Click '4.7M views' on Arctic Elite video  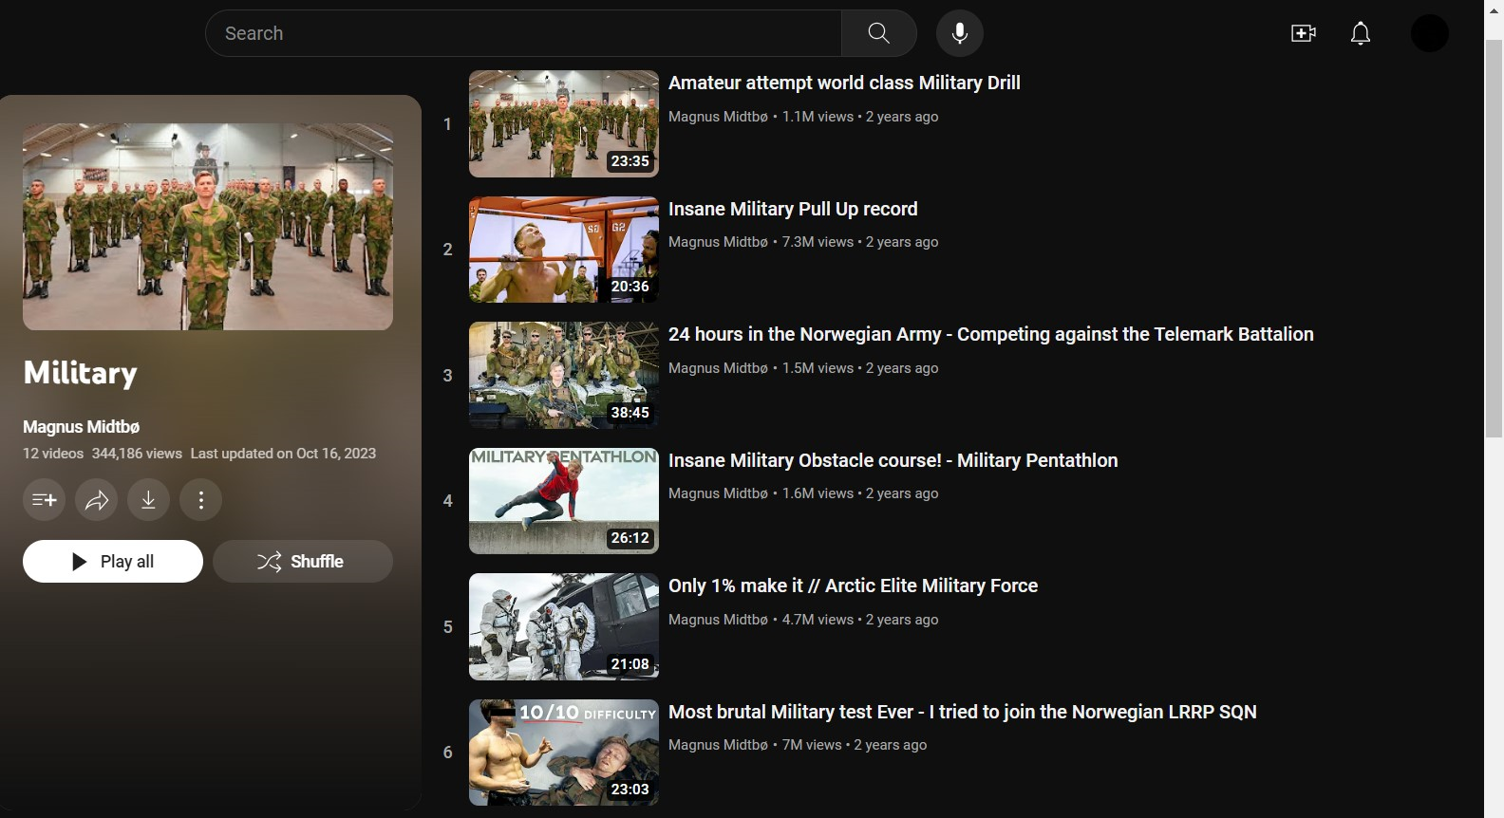point(818,620)
